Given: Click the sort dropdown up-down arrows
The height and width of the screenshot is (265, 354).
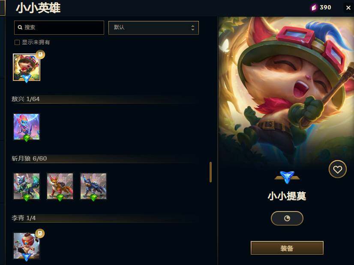Looking at the screenshot, I should pos(192,28).
